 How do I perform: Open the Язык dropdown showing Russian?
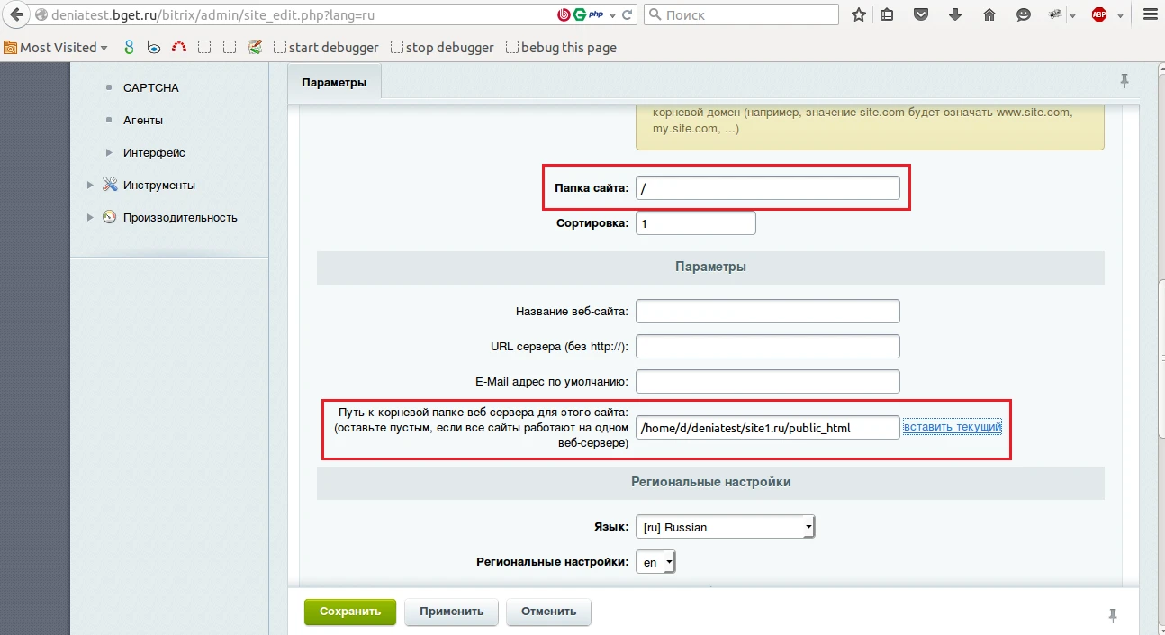click(x=725, y=527)
